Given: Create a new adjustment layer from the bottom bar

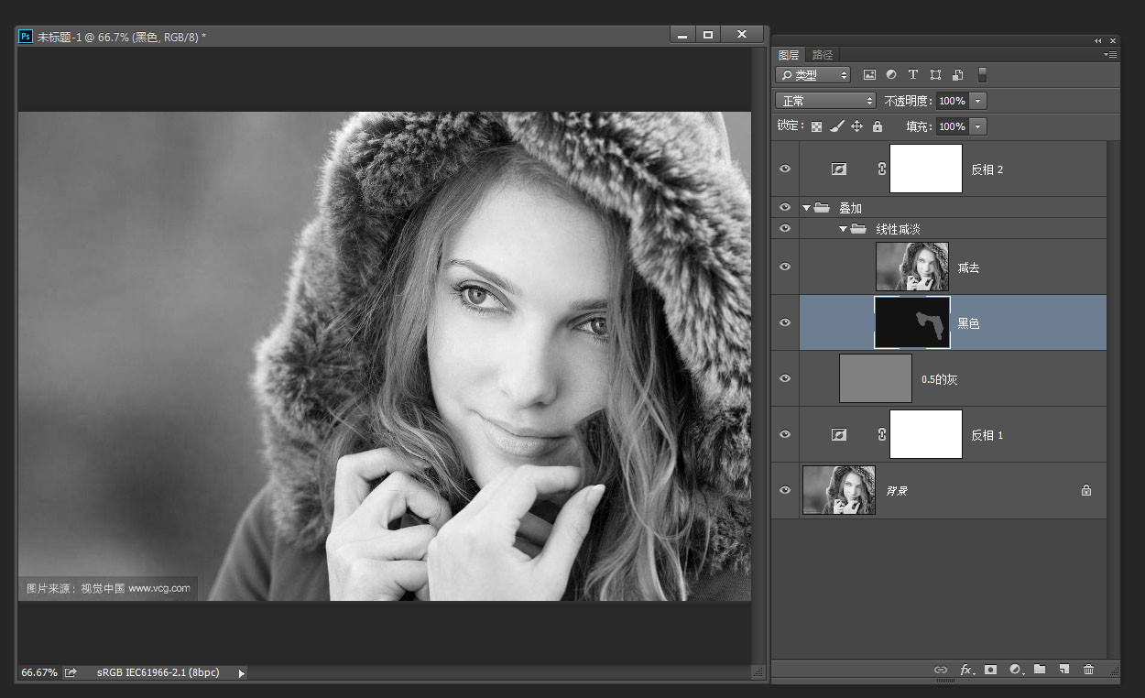Looking at the screenshot, I should point(1015,670).
